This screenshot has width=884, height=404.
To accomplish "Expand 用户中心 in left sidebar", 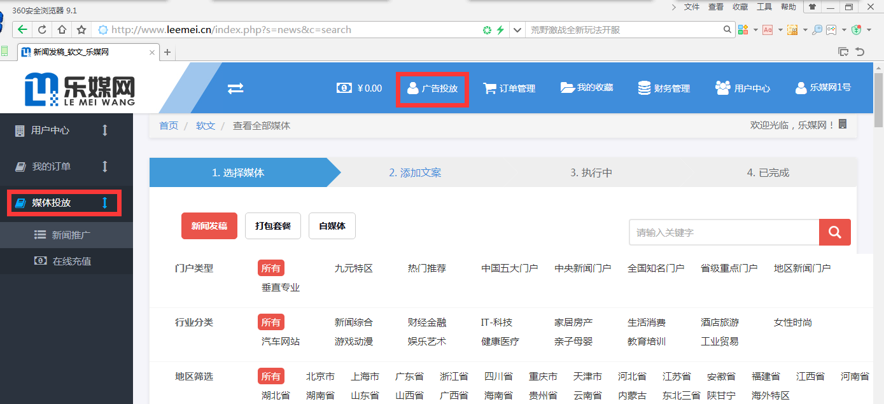I will (51, 130).
